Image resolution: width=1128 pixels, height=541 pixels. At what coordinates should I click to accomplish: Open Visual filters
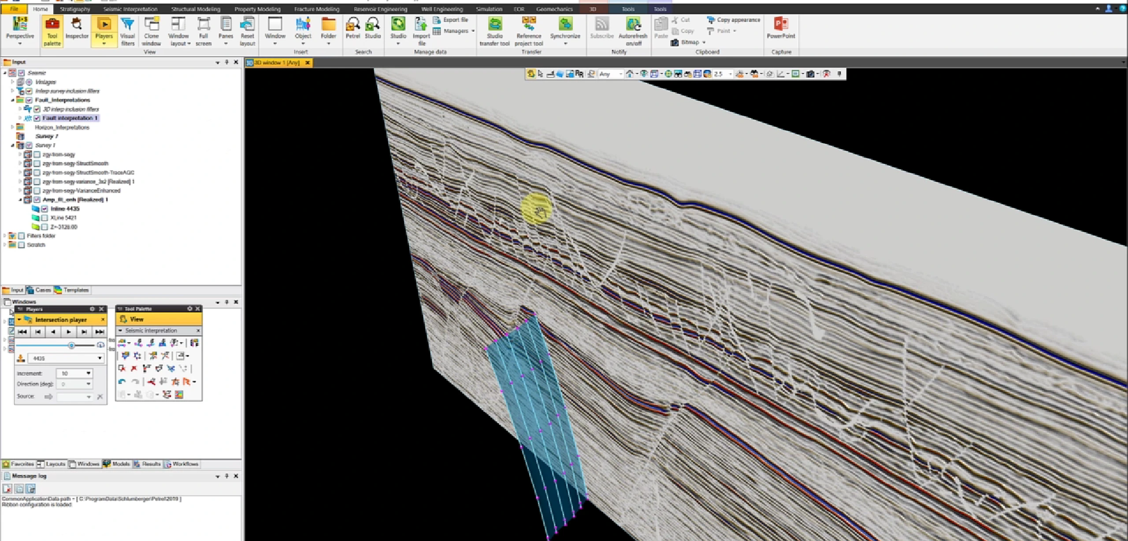pos(127,31)
